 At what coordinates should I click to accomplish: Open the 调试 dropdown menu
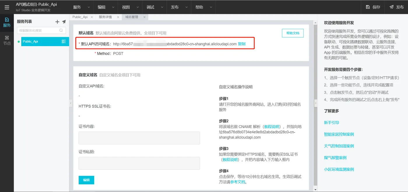click(155, 7)
